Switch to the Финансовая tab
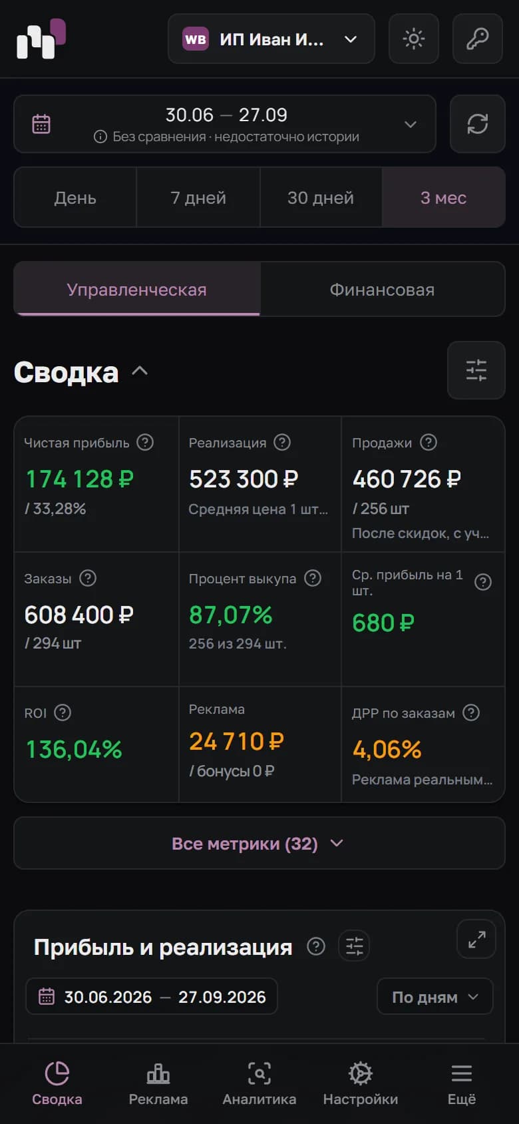This screenshot has height=1124, width=519. (x=382, y=290)
